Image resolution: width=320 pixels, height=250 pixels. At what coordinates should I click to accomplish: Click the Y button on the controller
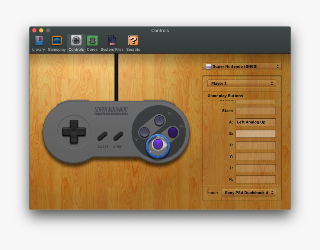coord(144,132)
